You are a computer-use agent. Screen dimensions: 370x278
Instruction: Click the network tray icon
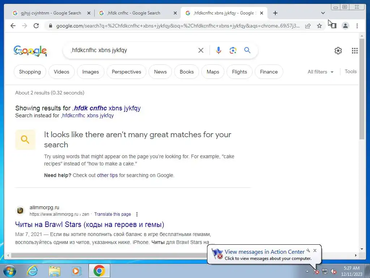click(325, 271)
